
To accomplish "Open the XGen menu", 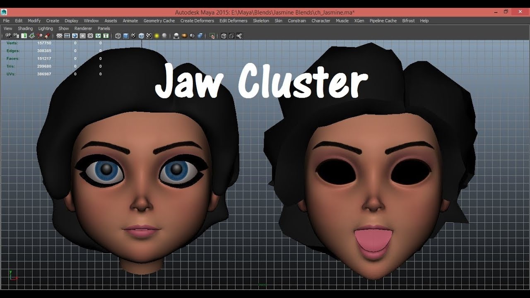I will tap(359, 21).
